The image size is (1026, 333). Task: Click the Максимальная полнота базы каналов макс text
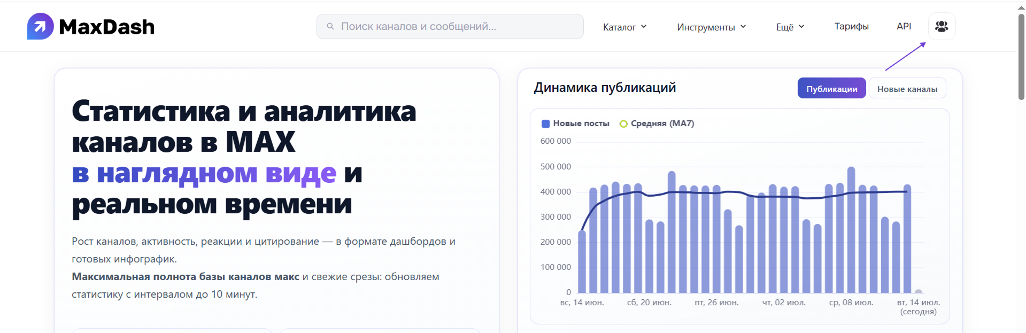(186, 277)
